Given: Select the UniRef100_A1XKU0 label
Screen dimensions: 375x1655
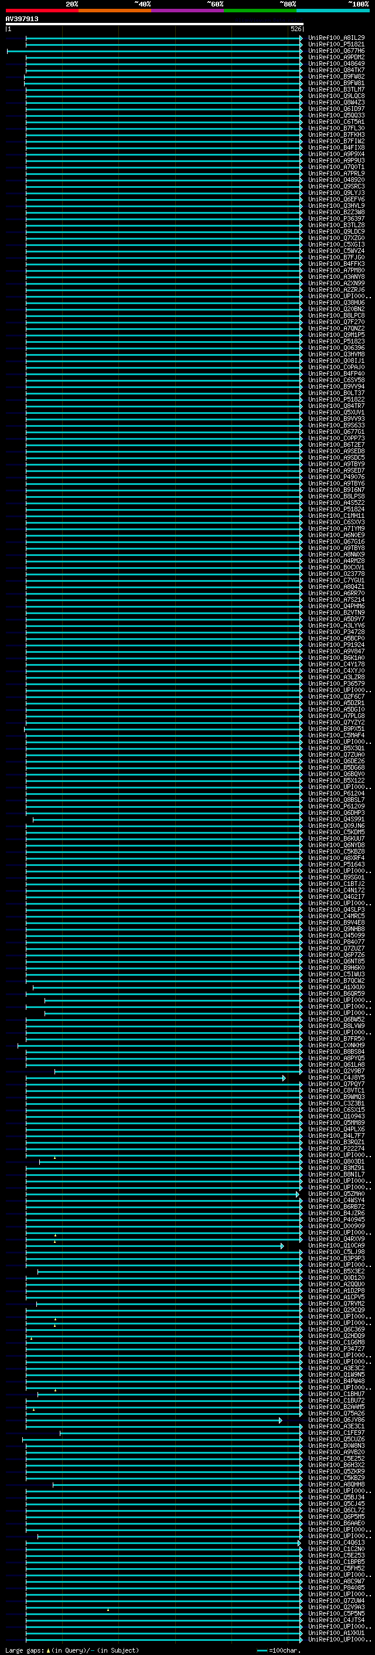Looking at the screenshot, I should pos(336,987).
